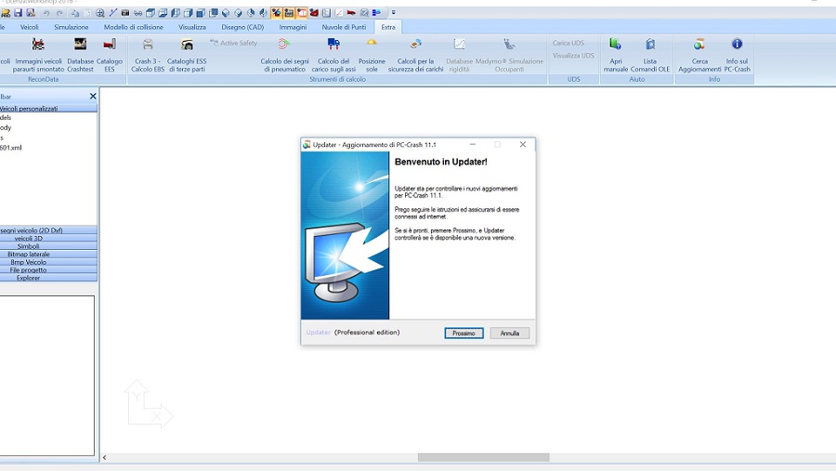
Task: Open the Immagini veicoli paraurti smontato tool
Action: [38, 55]
